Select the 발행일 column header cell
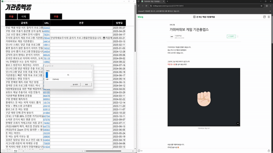This screenshot has height=153, width=273. coord(119,23)
